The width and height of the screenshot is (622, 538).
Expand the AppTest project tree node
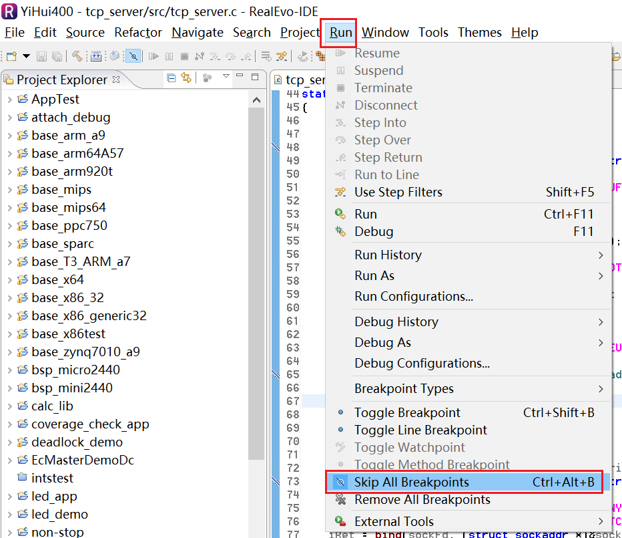tap(9, 100)
